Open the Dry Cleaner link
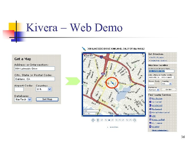 157,123
